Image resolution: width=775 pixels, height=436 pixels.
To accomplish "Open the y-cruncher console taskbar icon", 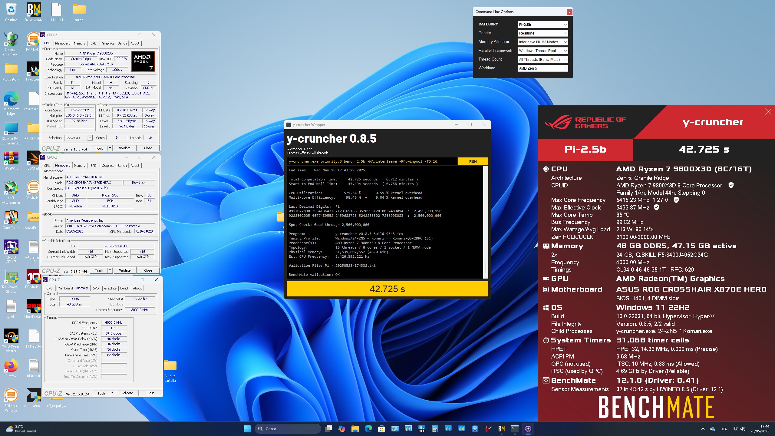I will 515,429.
